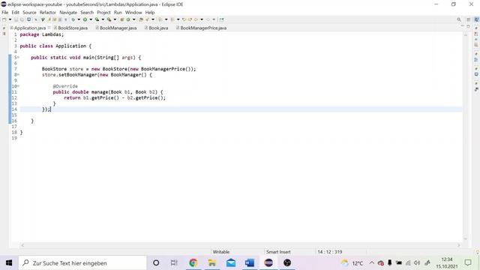Open the Debug configurations dropdown arrow

pos(79,19)
